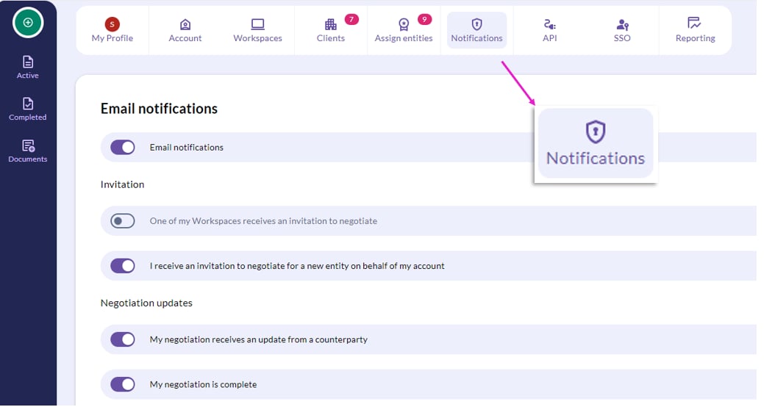
Task: Click the Assign entities badge showing 9
Action: click(424, 20)
